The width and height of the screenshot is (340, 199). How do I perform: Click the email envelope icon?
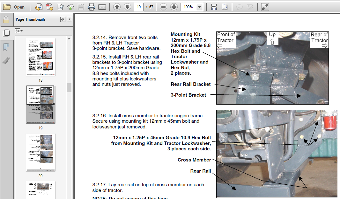click(102, 7)
